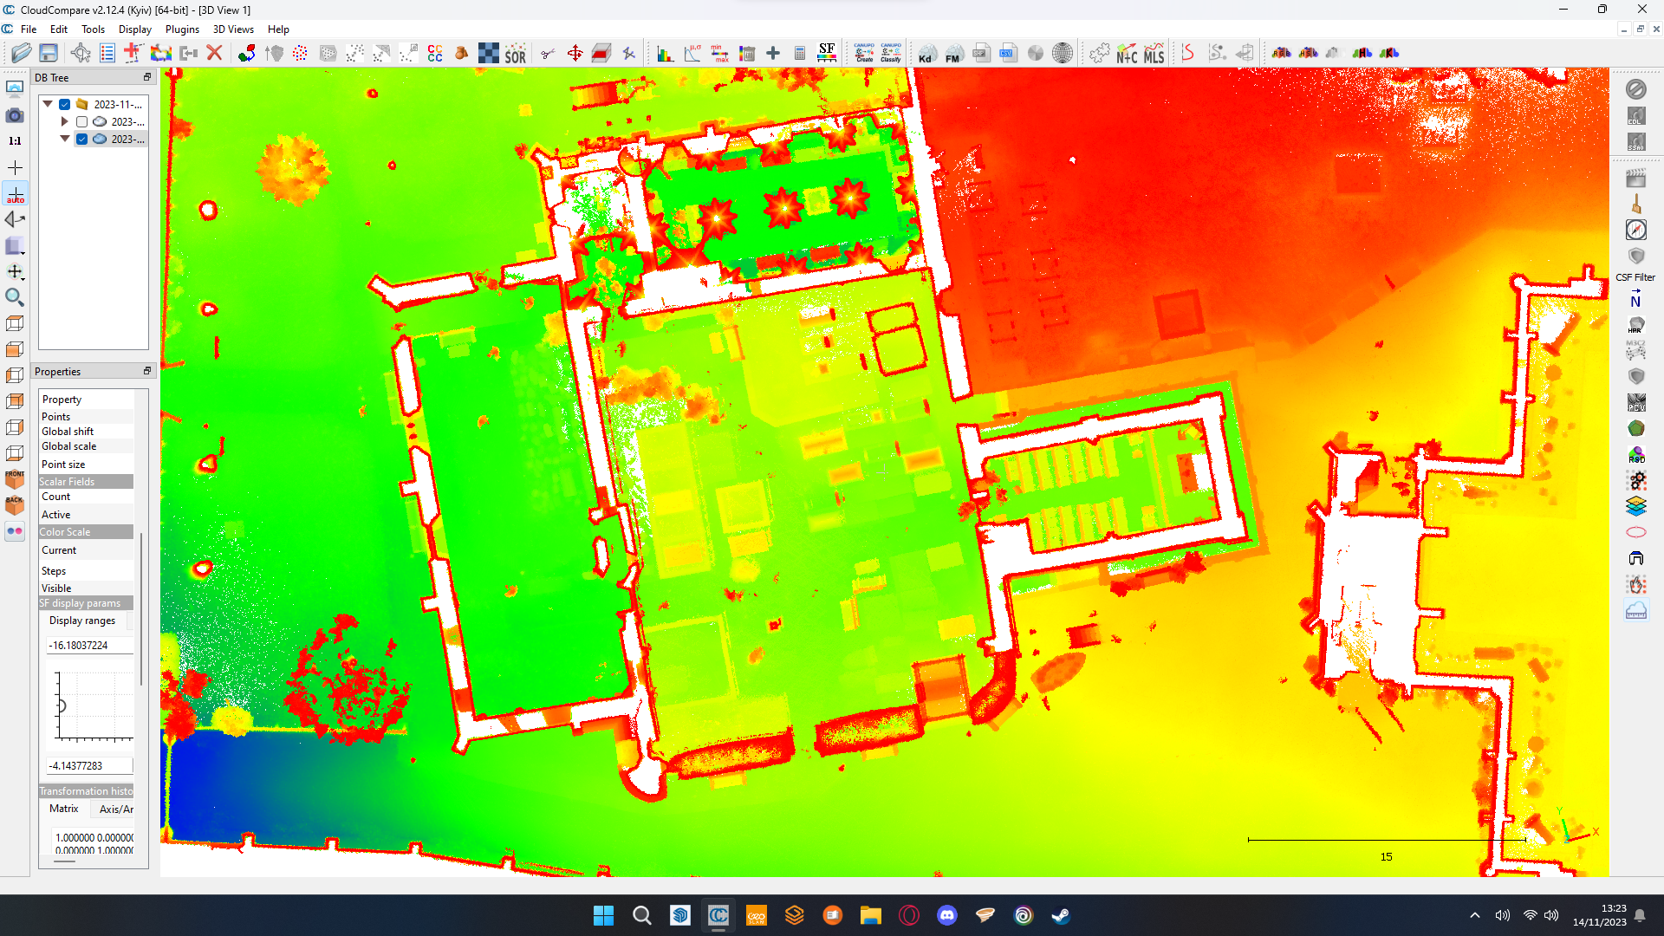Click the camera snapshot icon
The height and width of the screenshot is (936, 1664).
[x=15, y=115]
